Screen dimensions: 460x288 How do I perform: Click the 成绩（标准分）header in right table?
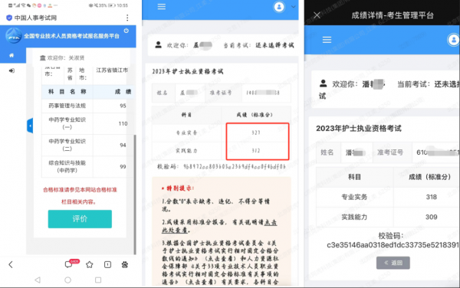430,177
